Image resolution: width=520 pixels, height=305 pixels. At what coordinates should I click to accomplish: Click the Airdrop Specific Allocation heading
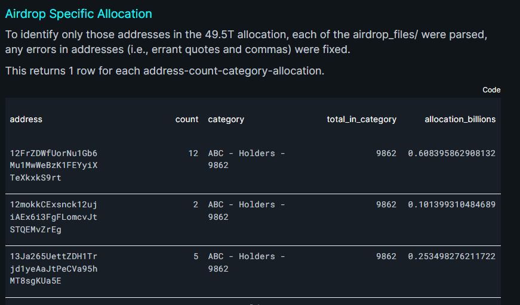79,14
